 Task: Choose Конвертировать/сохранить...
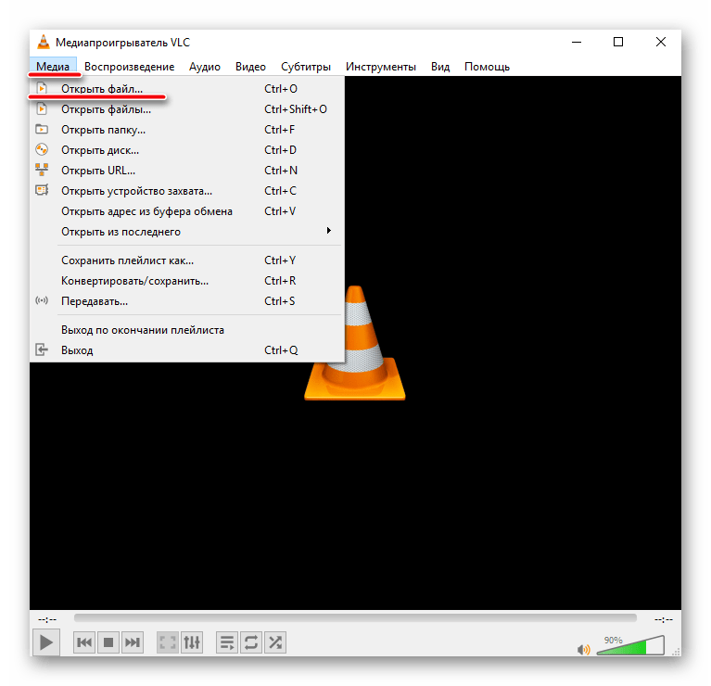tap(187, 281)
